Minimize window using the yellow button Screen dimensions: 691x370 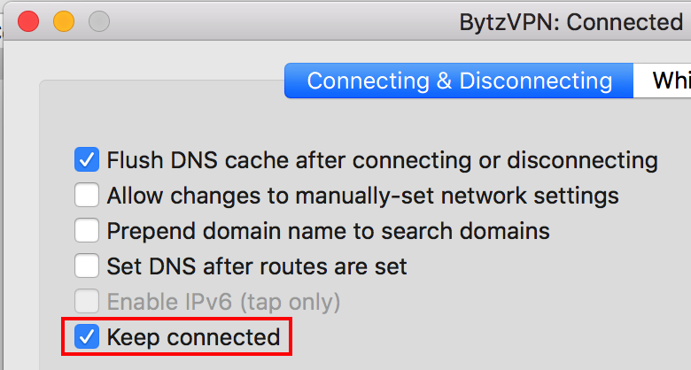coord(64,21)
